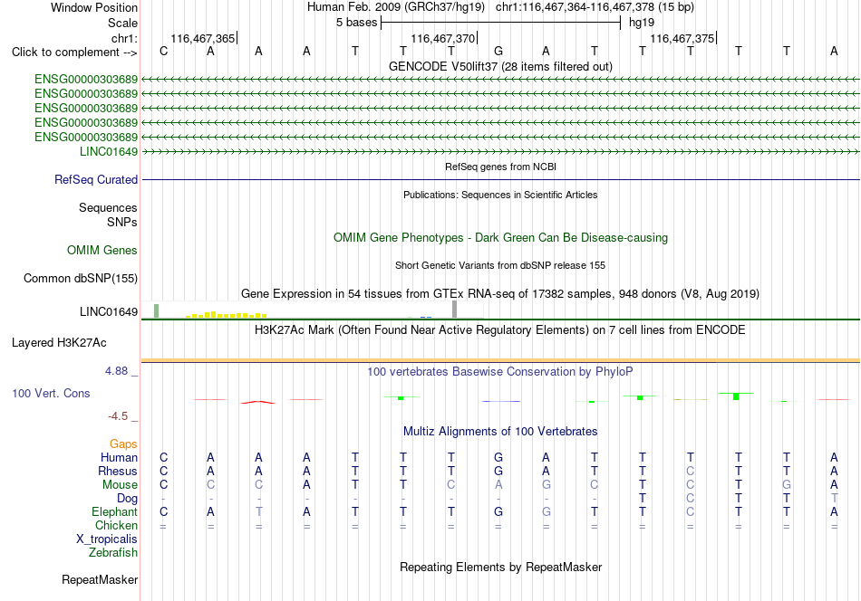Click the 'Click to complement -->' label
This screenshot has height=601, width=861.
click(x=74, y=52)
